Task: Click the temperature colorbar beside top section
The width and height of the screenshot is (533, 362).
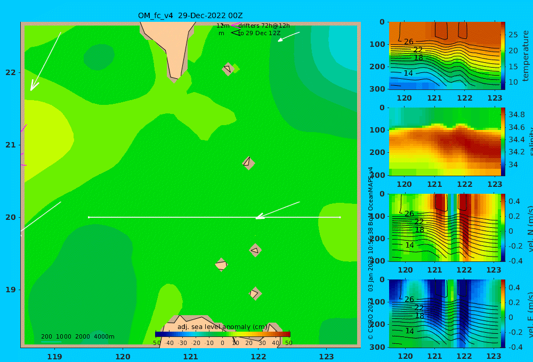Action: [503, 56]
